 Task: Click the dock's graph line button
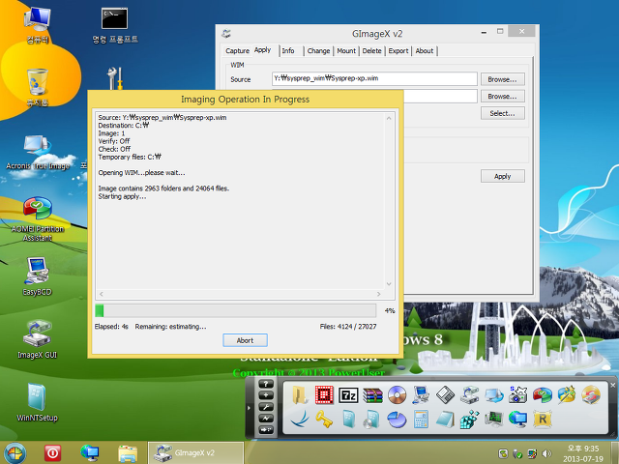[266, 419]
